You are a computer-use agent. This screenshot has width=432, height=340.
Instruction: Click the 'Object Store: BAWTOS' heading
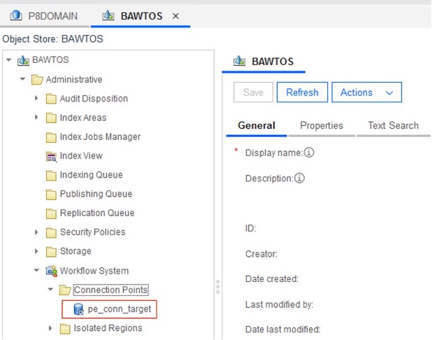52,39
